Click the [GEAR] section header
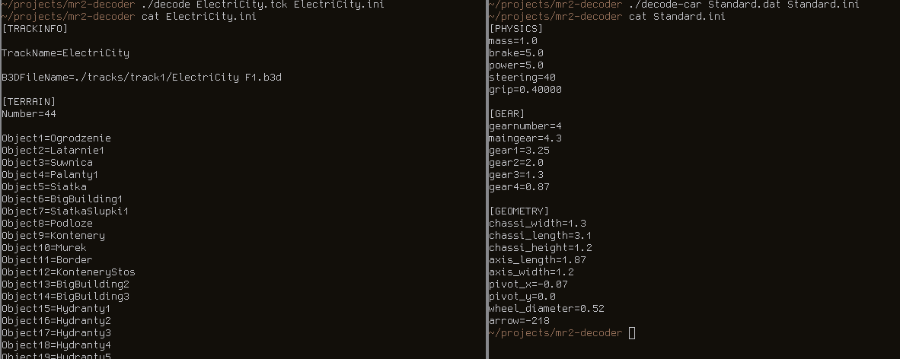Viewport: 900px width, 359px height. click(x=506, y=113)
